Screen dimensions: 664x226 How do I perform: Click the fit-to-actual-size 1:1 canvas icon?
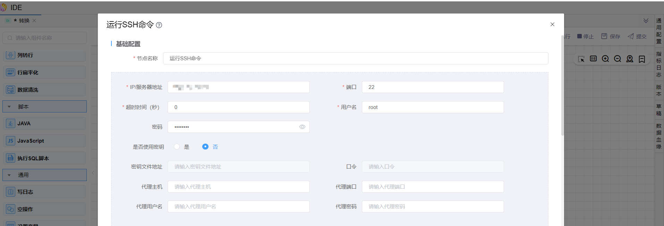point(593,58)
